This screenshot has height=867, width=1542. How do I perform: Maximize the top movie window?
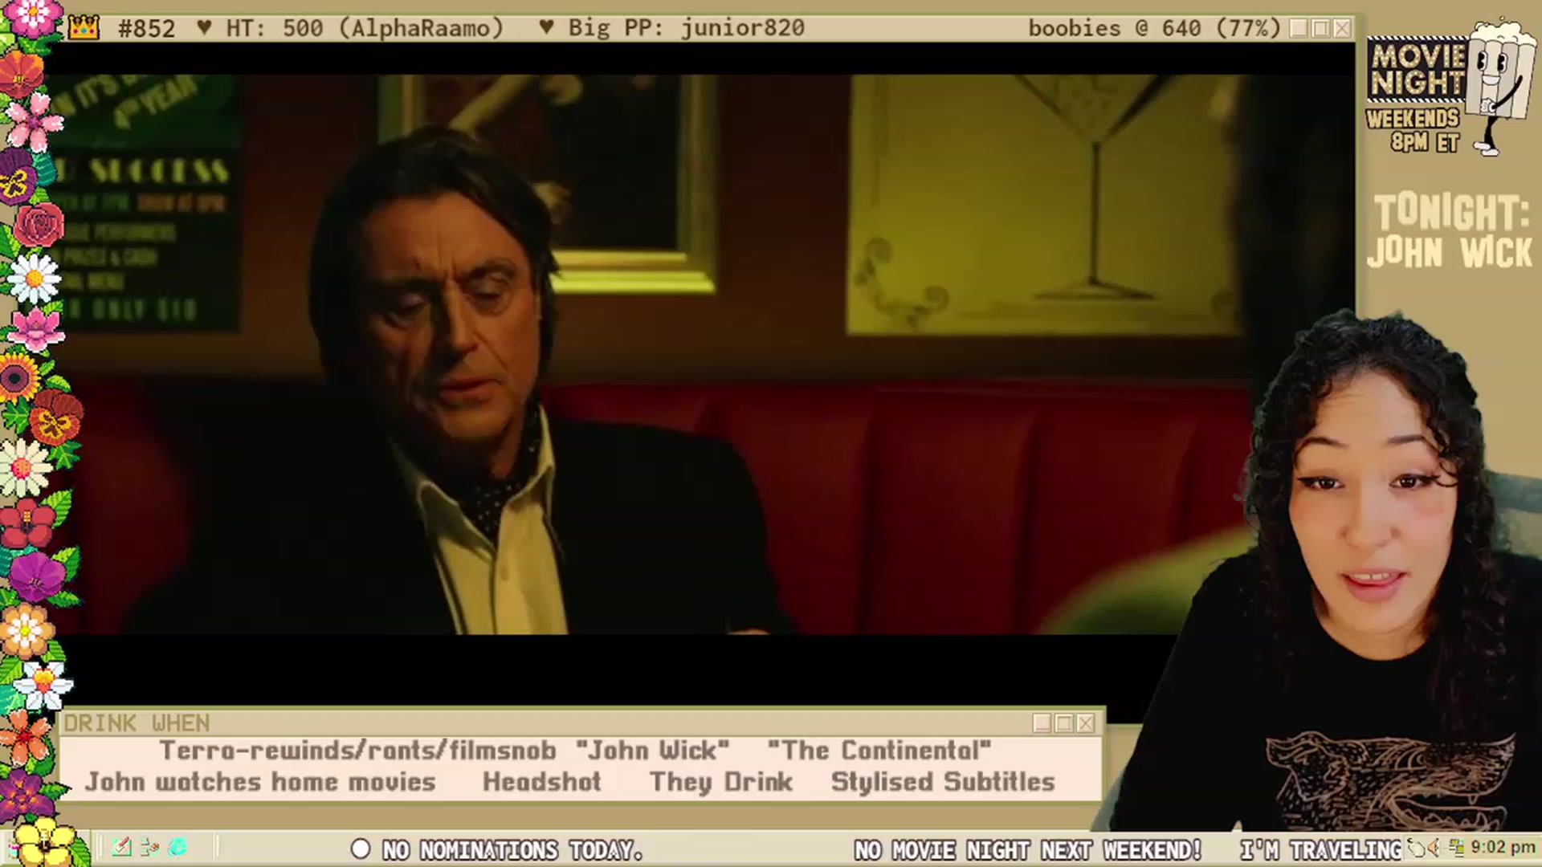click(1320, 28)
